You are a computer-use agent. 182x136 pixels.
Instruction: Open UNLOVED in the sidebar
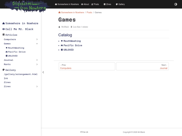[x=13, y=56]
